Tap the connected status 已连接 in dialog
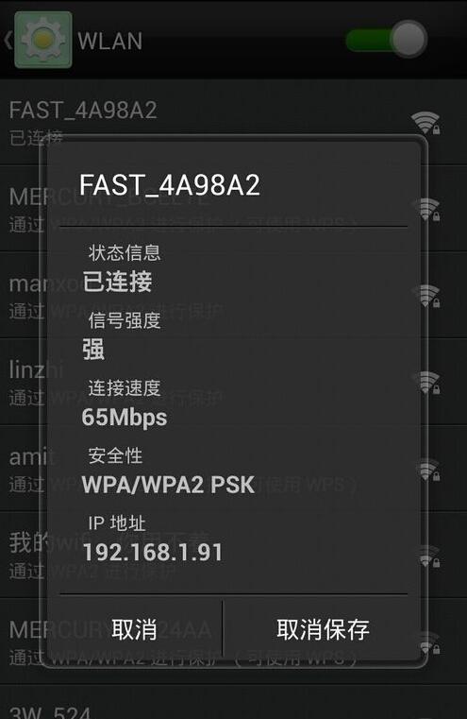467x719 pixels. [117, 282]
